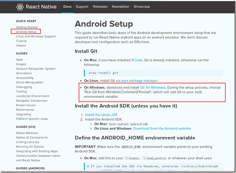The width and height of the screenshot is (236, 173).
Task: Select Android Setup sidebar link
Action: [26, 32]
